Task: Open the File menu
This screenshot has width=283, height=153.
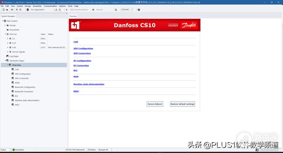Action: click(x=2, y=6)
